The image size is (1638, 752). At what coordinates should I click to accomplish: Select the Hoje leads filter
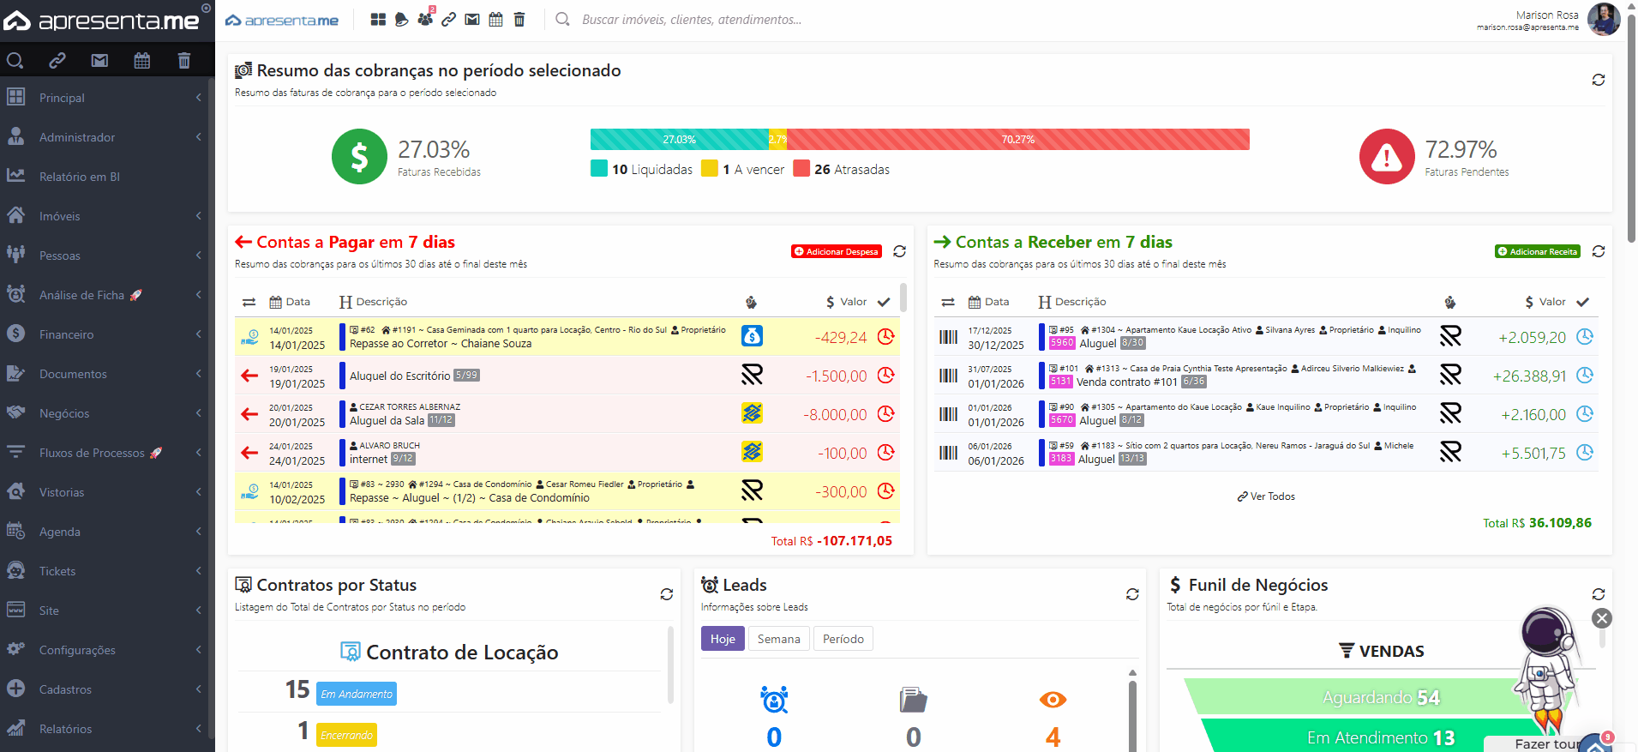(x=723, y=639)
